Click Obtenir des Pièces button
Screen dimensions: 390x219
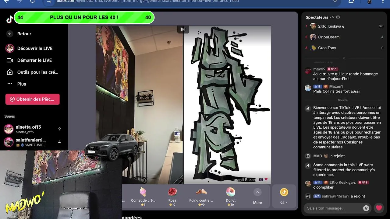coord(32,99)
